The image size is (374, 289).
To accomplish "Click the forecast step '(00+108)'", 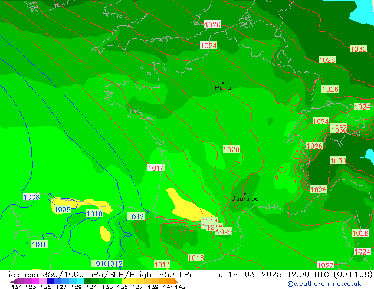I will [353, 275].
